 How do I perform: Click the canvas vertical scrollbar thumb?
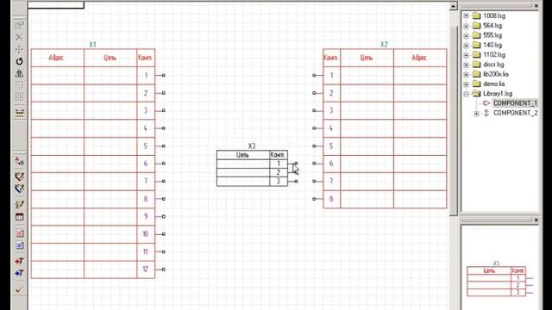(x=454, y=120)
